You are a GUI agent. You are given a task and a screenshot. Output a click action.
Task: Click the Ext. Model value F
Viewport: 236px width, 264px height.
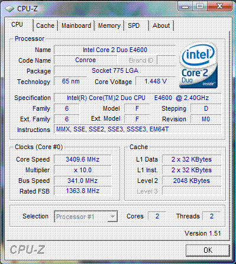[x=137, y=119]
